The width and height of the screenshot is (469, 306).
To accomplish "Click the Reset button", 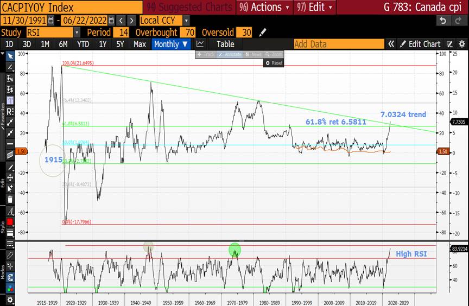I will pyautogui.click(x=274, y=63).
